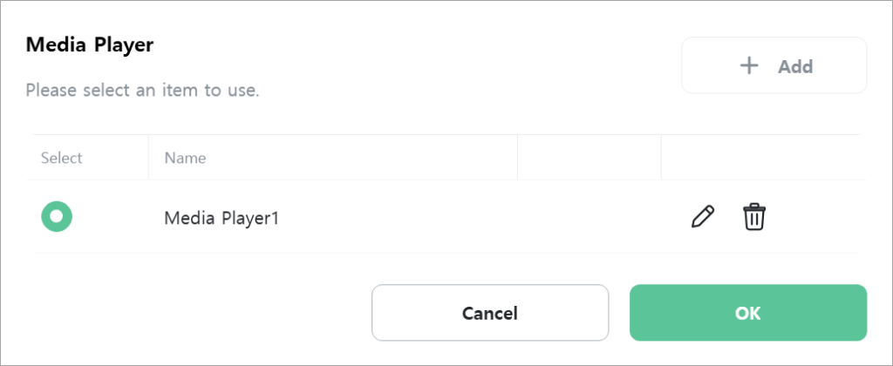Click the Add label text

pyautogui.click(x=795, y=66)
